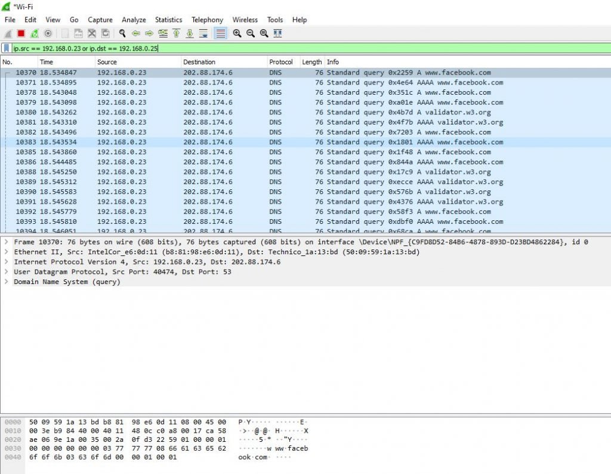
Task: Jump to the last packet
Action: coord(190,33)
